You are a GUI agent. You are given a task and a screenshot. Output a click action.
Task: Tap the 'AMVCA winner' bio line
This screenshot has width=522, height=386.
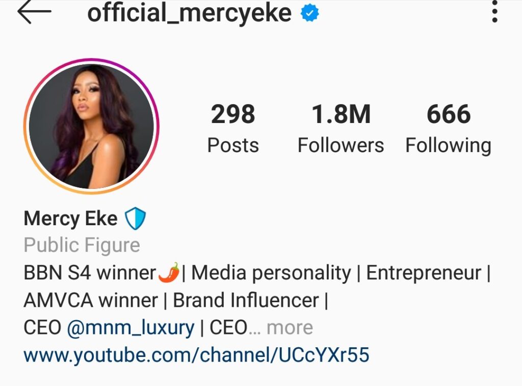[91, 300]
